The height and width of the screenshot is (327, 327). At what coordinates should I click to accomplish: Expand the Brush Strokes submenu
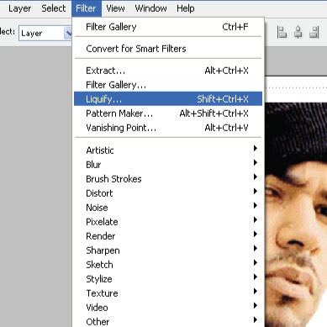(167, 179)
